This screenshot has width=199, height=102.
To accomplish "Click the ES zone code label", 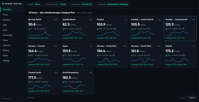I will tap(91, 46).
